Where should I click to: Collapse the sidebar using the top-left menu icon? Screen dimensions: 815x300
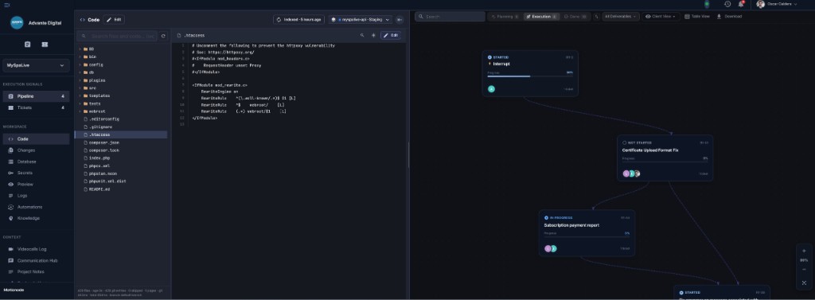point(6,5)
